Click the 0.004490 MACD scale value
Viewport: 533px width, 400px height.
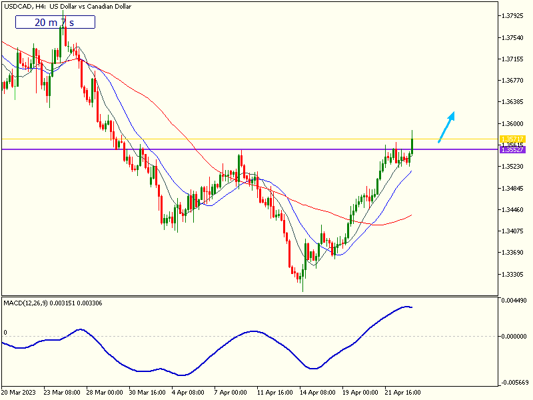tap(514, 301)
